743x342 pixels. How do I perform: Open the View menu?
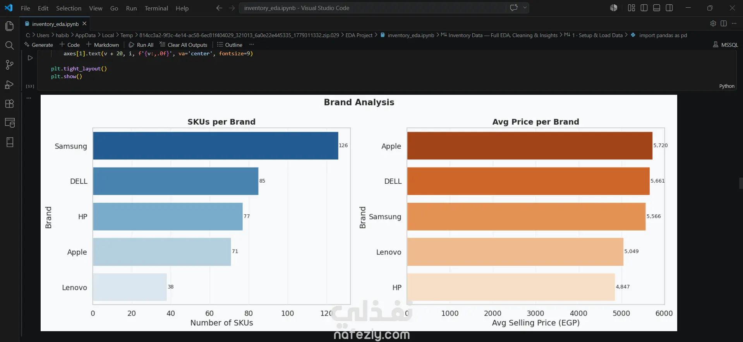[96, 8]
